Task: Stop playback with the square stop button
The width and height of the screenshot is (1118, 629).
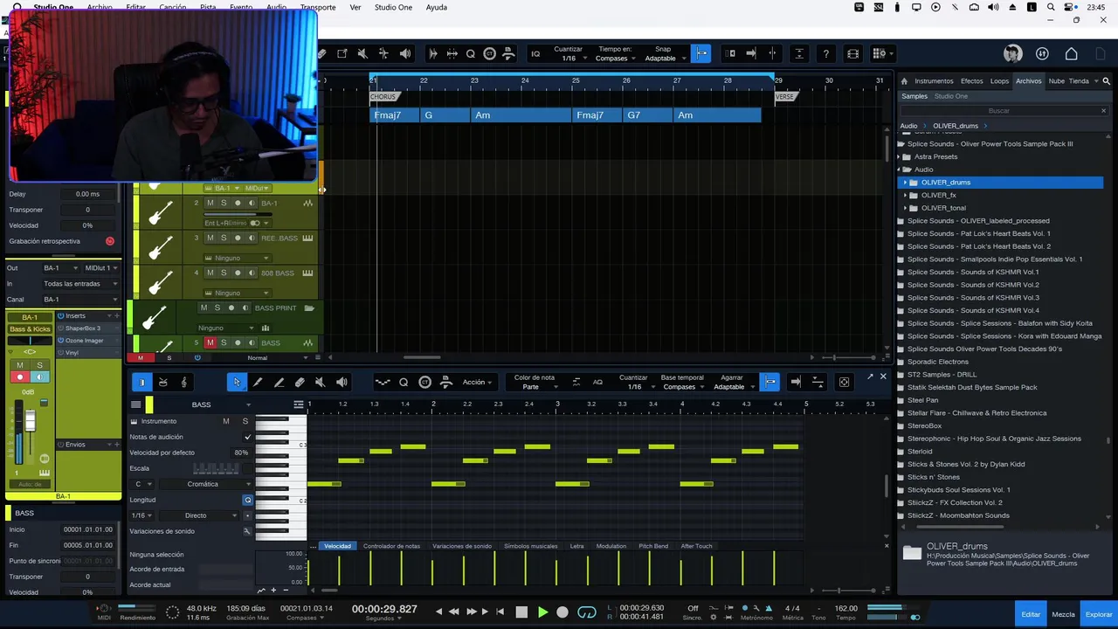Action: click(x=521, y=612)
